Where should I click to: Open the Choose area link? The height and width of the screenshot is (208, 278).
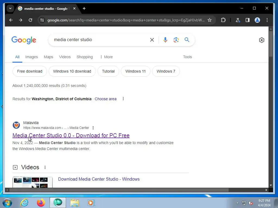point(106,99)
